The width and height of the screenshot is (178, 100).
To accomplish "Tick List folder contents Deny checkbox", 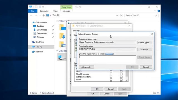I will [x=121, y=77].
